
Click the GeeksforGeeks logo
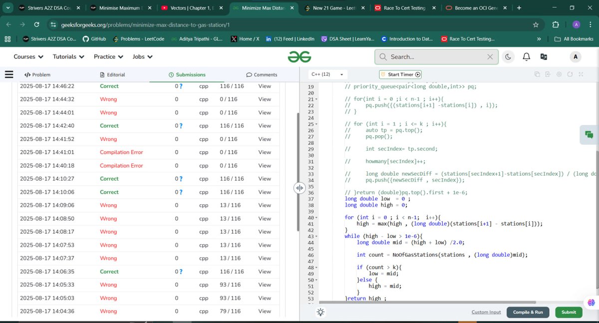click(x=299, y=57)
